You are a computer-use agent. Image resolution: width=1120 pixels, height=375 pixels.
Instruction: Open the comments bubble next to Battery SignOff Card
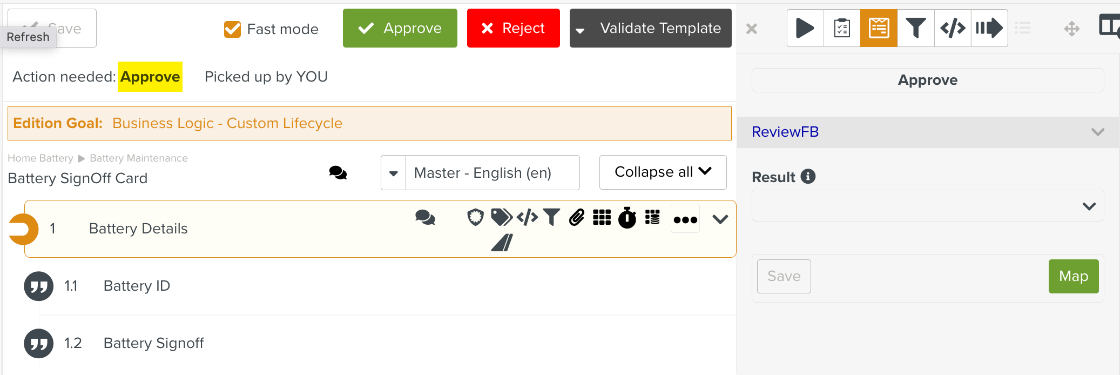click(x=337, y=173)
